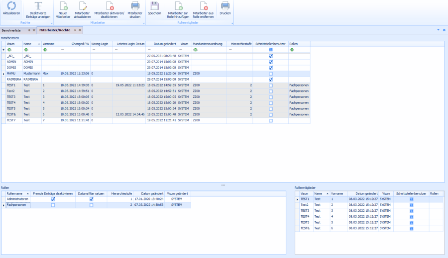Save changes with the Speichern icon
Image resolution: width=448 pixels, height=258 pixels.
point(154,6)
